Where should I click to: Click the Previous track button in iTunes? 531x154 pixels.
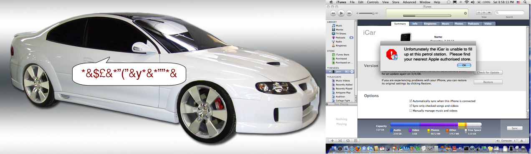pyautogui.click(x=333, y=13)
